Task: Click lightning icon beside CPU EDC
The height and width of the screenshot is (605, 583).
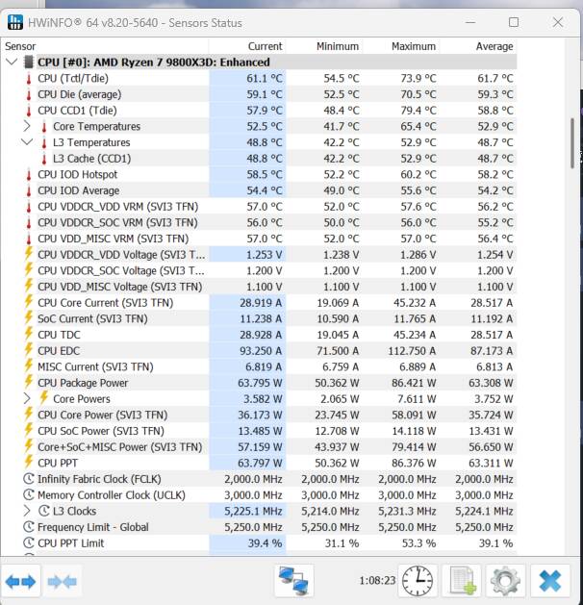Action: coord(29,350)
